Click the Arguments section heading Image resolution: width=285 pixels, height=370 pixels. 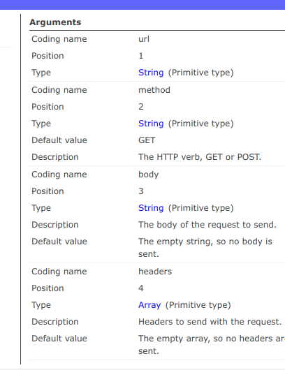(x=55, y=22)
